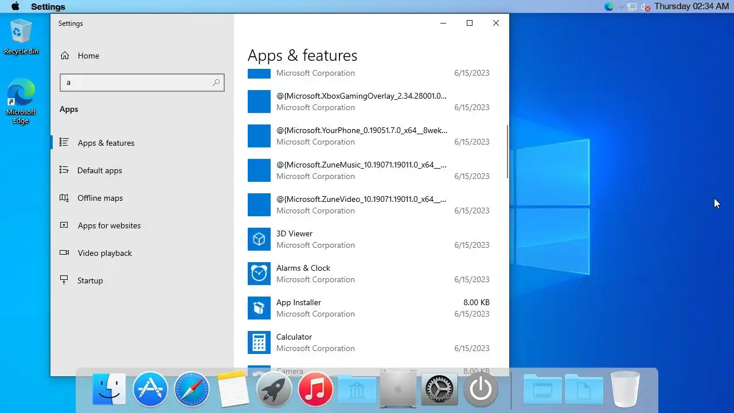Screen dimensions: 734x413
Task: Click the XboxGamingOverlay package name
Action: (x=361, y=96)
